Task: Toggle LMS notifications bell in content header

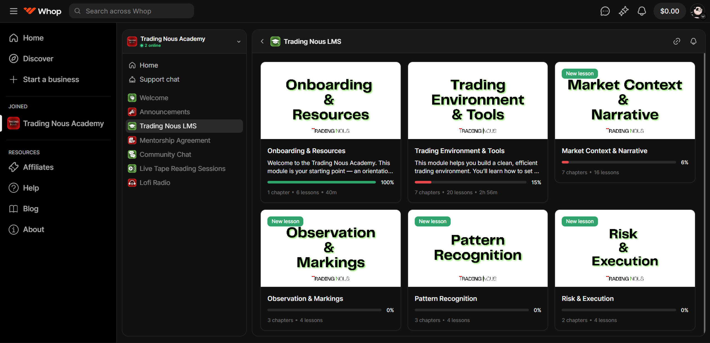Action: (x=693, y=41)
